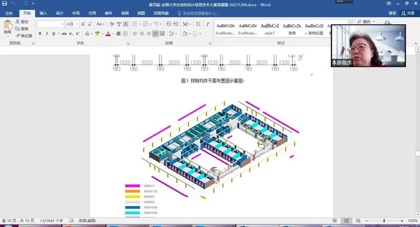Click the zoom slider in status bar
The height and width of the screenshot is (227, 420).
pyautogui.click(x=384, y=221)
